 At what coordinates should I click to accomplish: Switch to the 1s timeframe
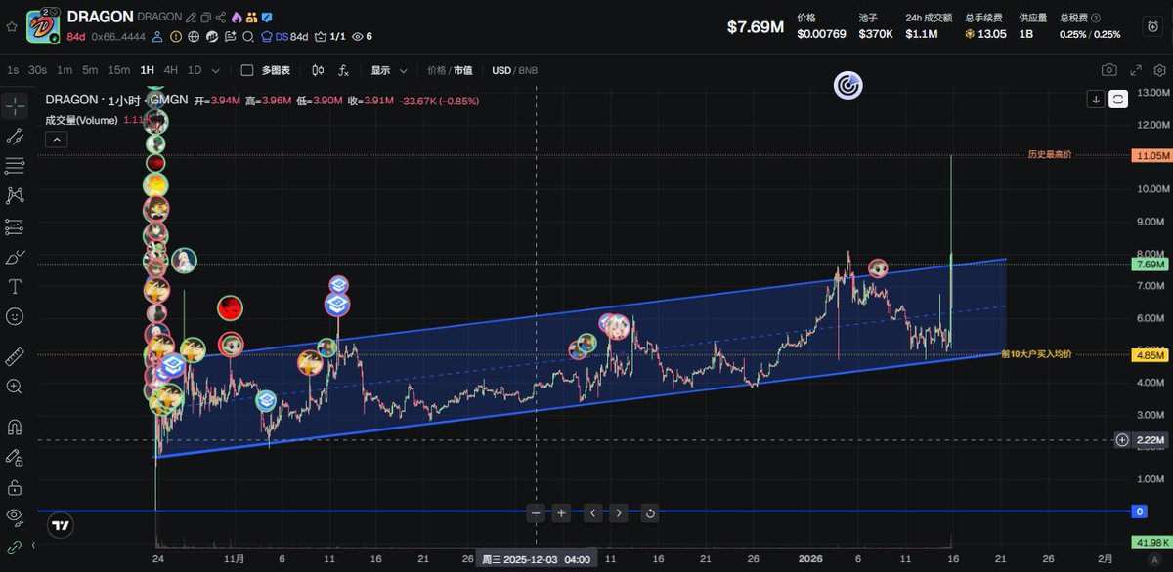pyautogui.click(x=12, y=70)
